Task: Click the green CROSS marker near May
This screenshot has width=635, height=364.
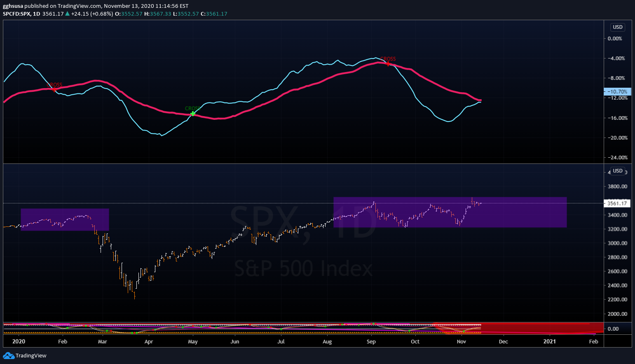Action: coord(193,113)
